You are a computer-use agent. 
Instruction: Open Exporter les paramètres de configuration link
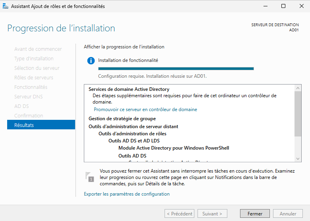pyautogui.click(x=126, y=194)
